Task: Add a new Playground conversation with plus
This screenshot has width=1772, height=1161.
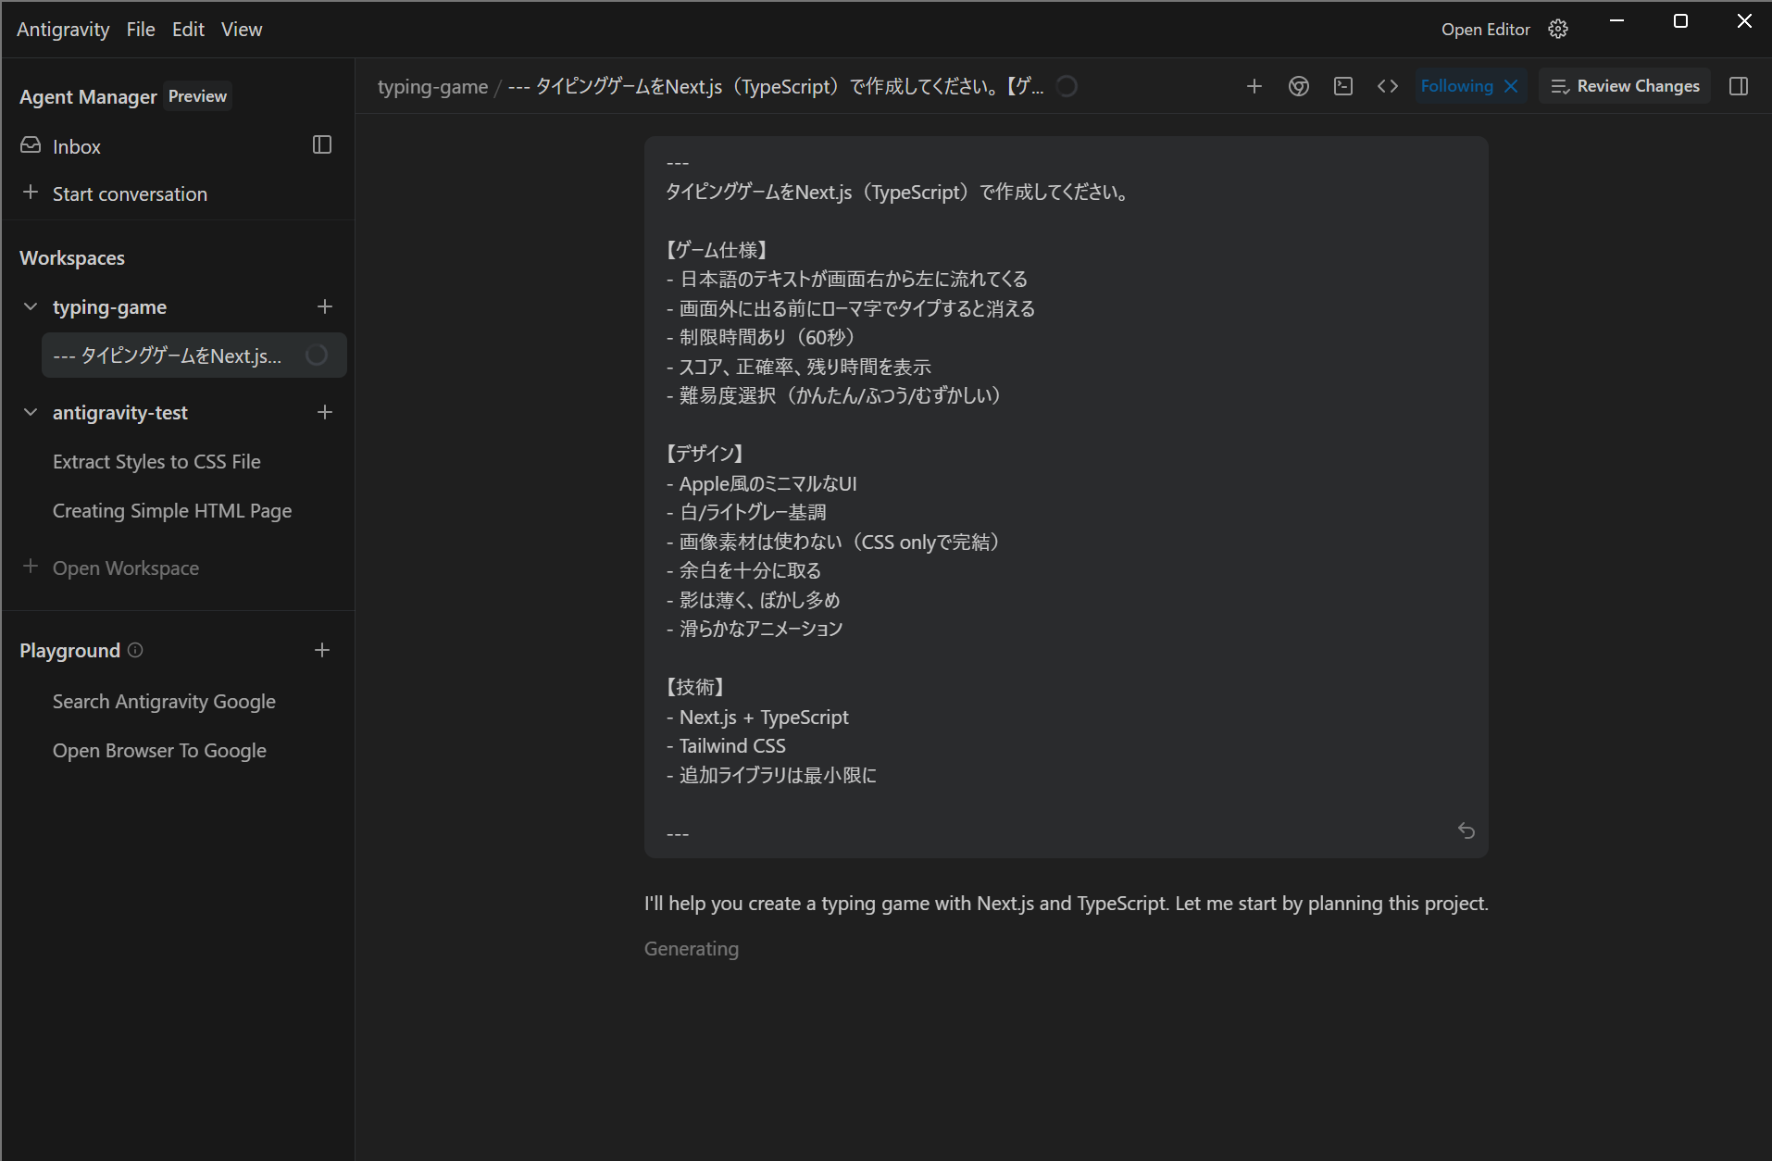Action: point(322,650)
